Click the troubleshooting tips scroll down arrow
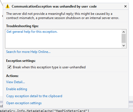Image resolution: width=133 pixels, height=112 pixels. click(124, 46)
